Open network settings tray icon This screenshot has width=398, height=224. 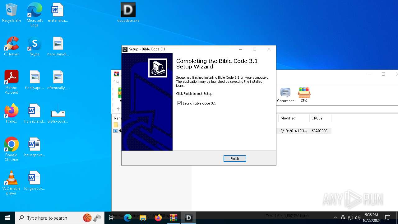[x=350, y=218]
